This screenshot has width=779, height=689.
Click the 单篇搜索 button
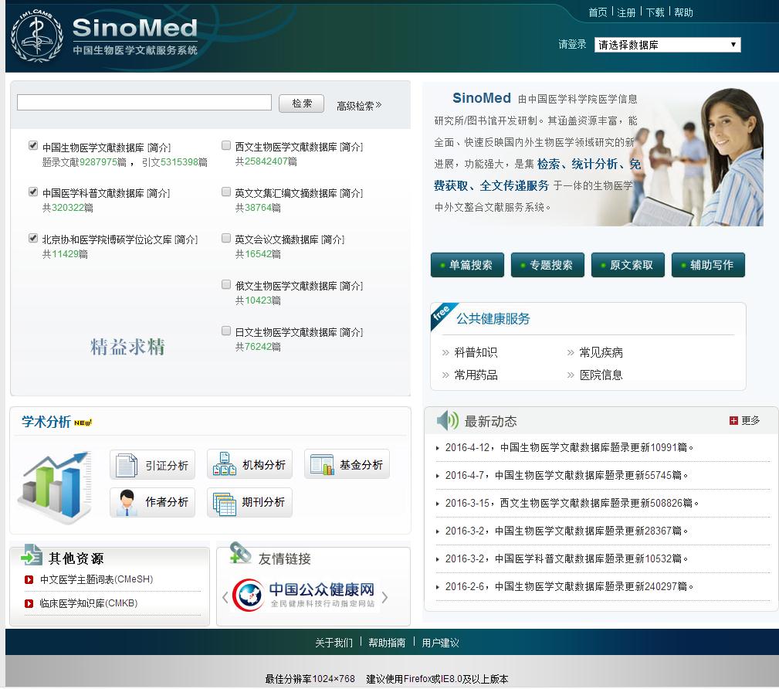[x=467, y=265]
